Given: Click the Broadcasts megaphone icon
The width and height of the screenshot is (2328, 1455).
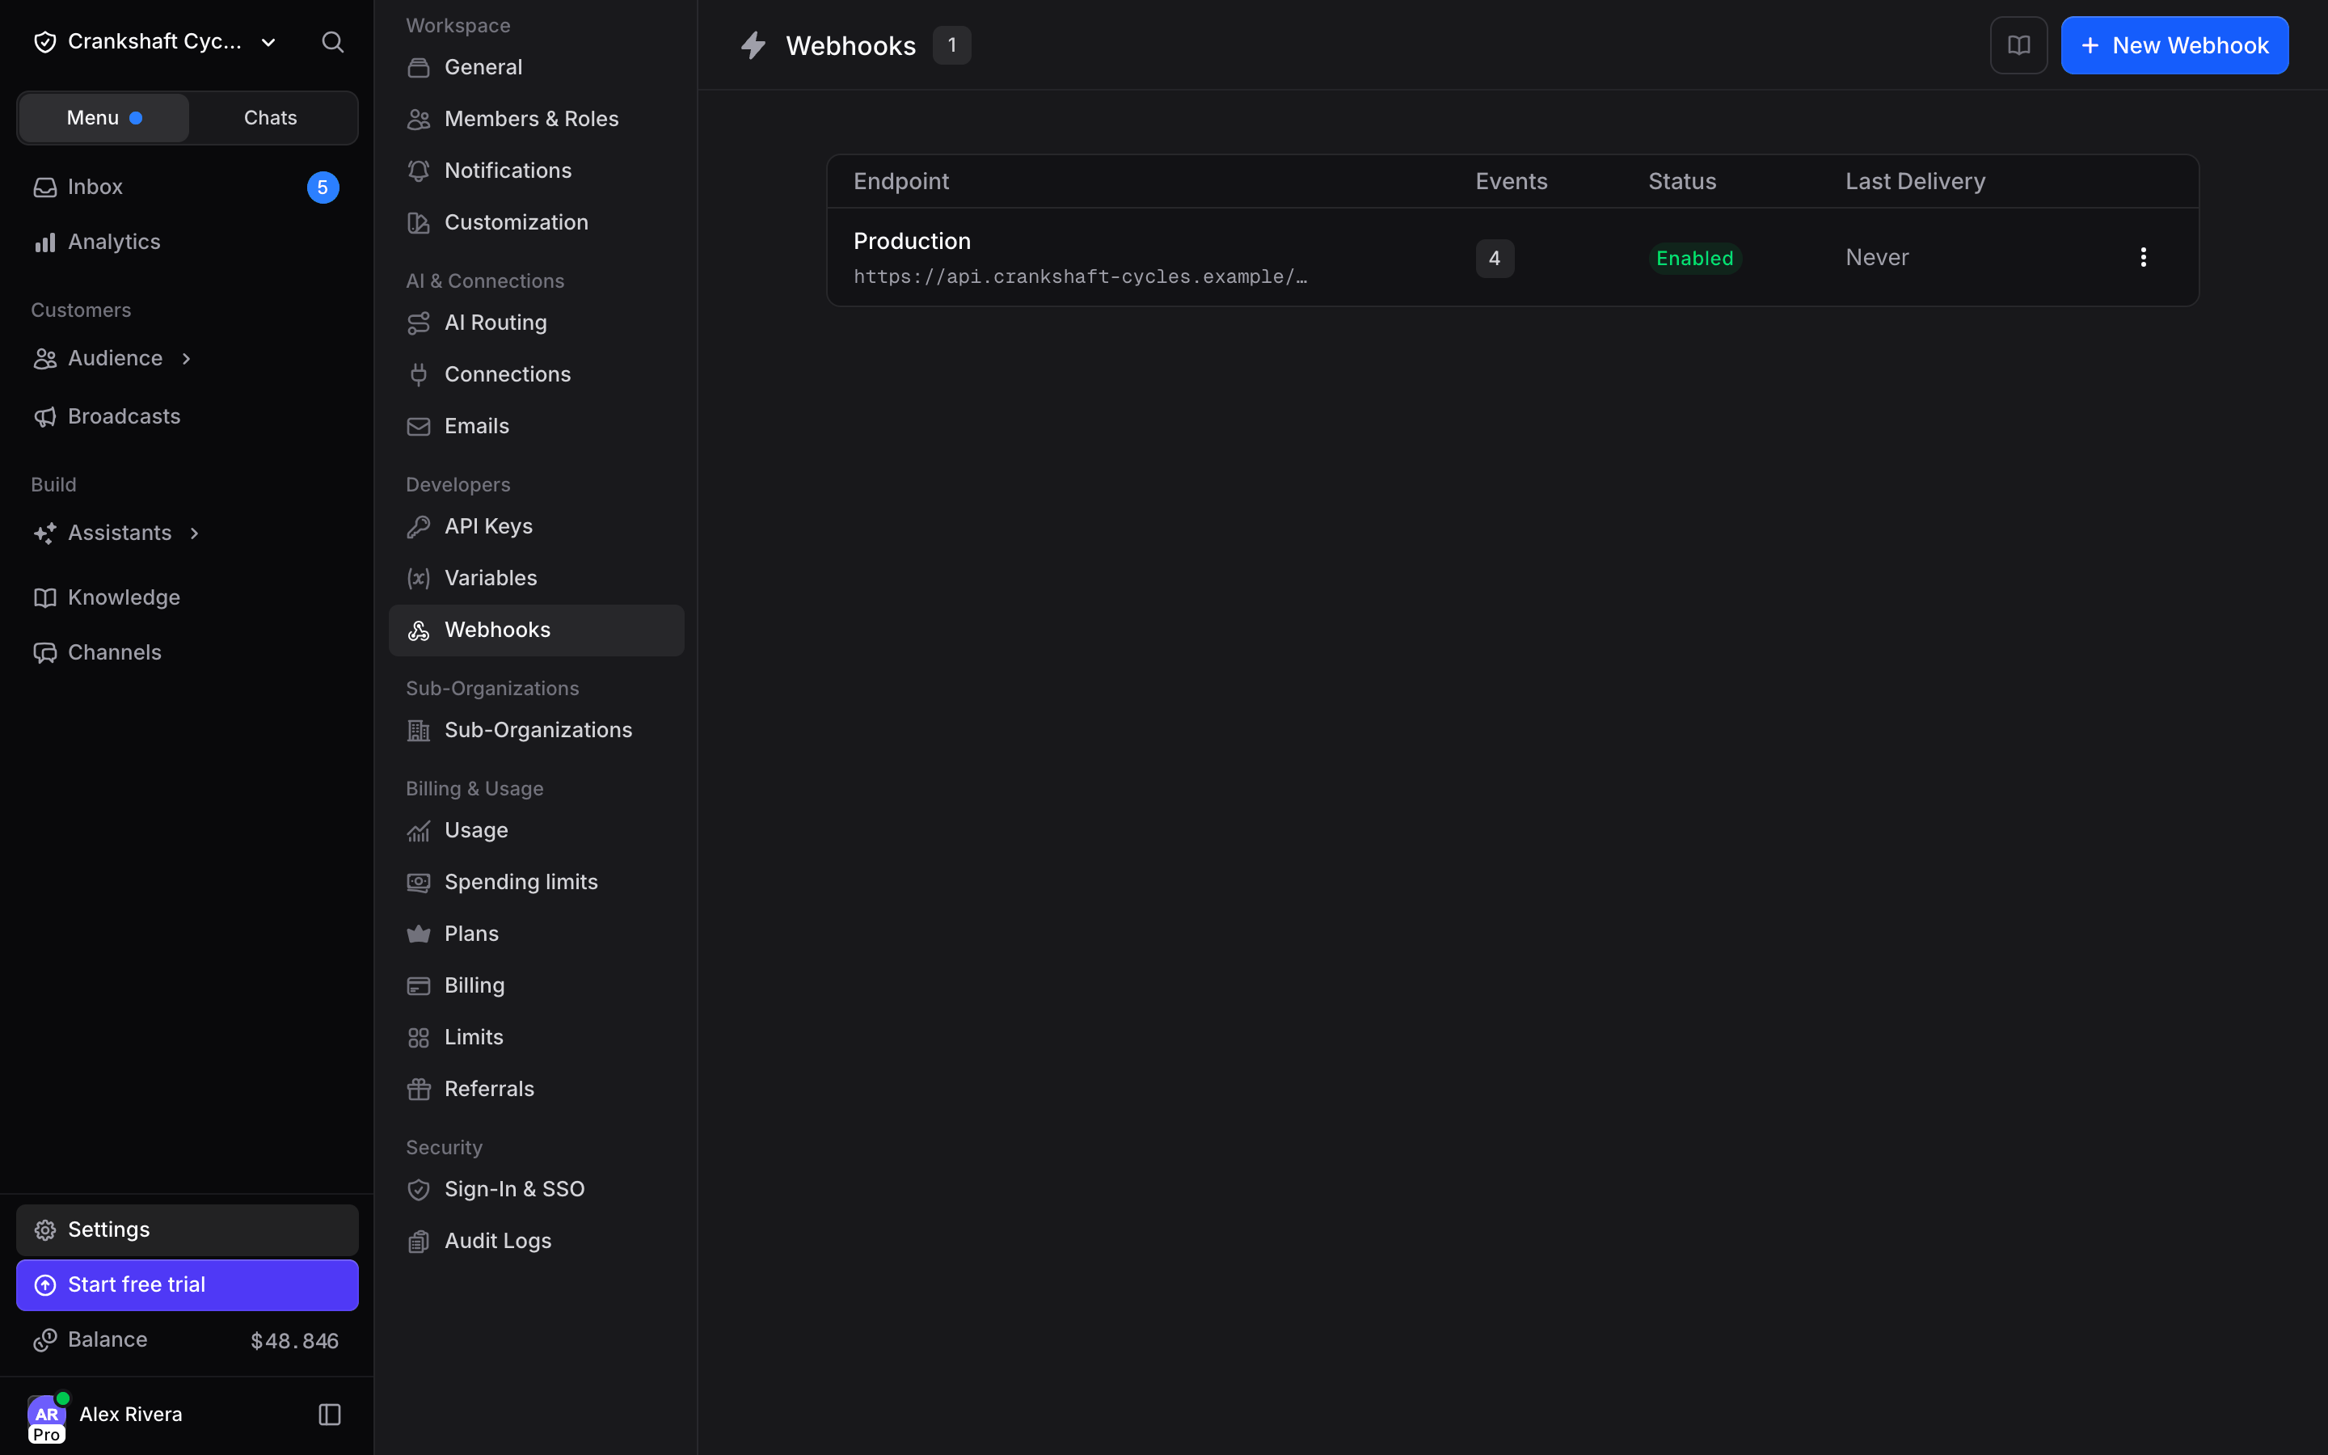Looking at the screenshot, I should pyautogui.click(x=45, y=416).
